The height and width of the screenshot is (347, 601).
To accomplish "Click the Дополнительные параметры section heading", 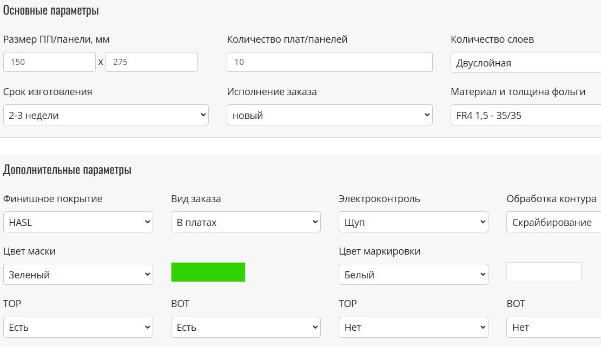I will coord(67,170).
